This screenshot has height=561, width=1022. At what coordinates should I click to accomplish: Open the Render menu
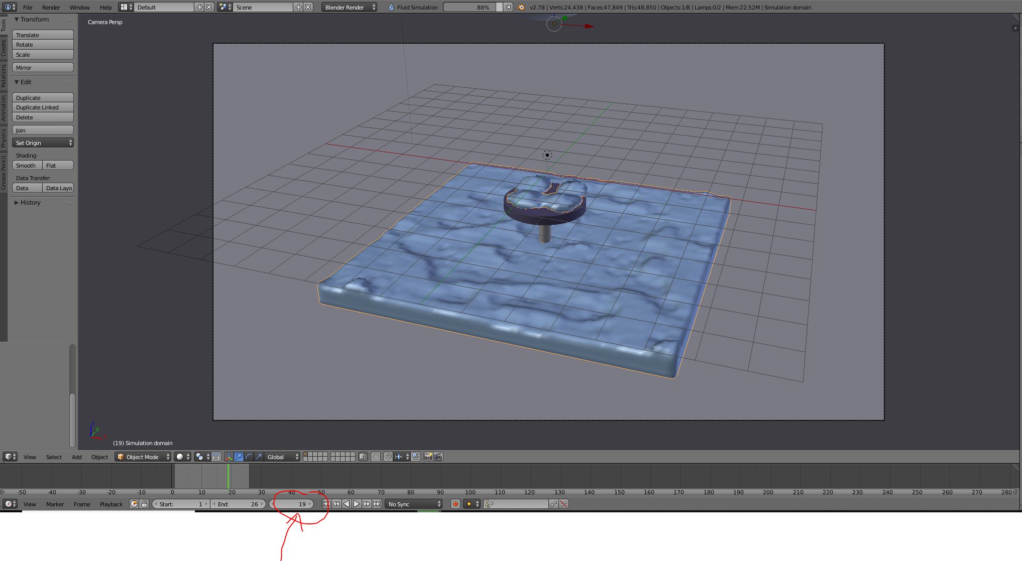click(51, 8)
